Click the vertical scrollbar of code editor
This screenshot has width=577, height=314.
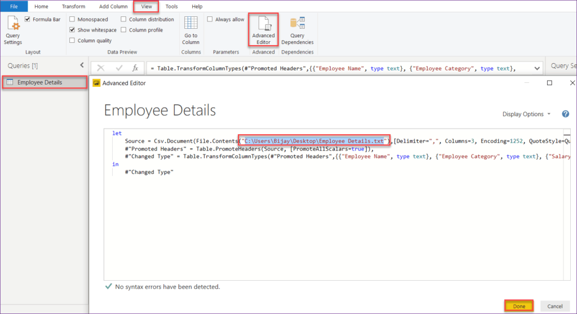point(567,205)
